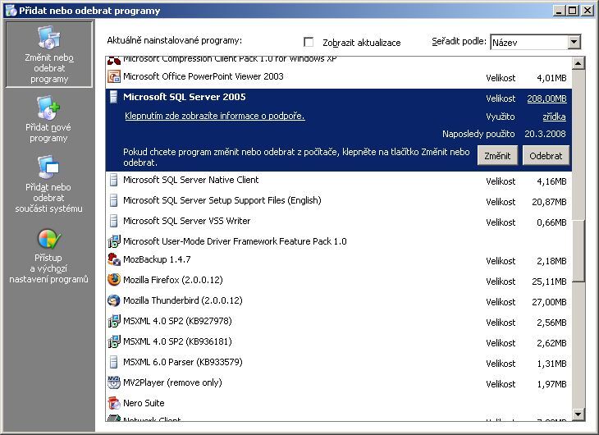The image size is (599, 435).
Task: Click the MozBackup 1.4.7 icon
Action: pos(114,259)
